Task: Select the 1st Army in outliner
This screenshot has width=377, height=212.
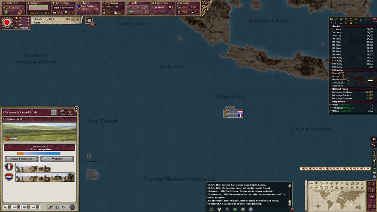Action: pyautogui.click(x=337, y=29)
